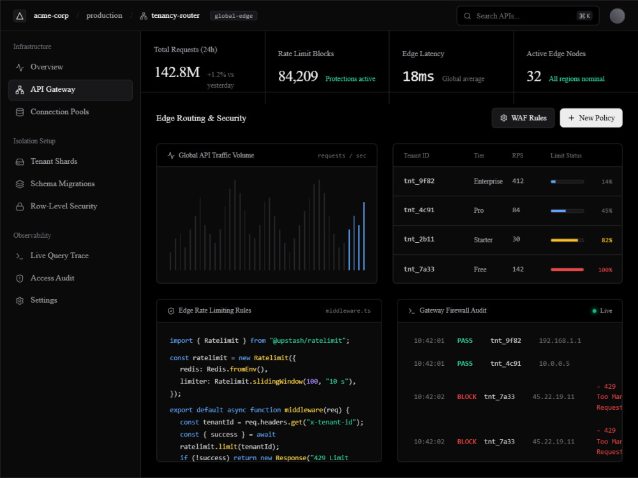Click the Connection Pools database icon
The width and height of the screenshot is (638, 478).
pos(20,112)
